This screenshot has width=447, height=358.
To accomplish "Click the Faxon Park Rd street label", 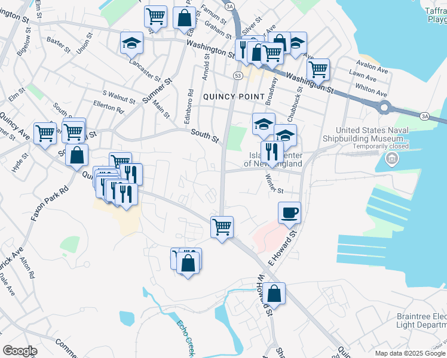I will click(x=50, y=203).
